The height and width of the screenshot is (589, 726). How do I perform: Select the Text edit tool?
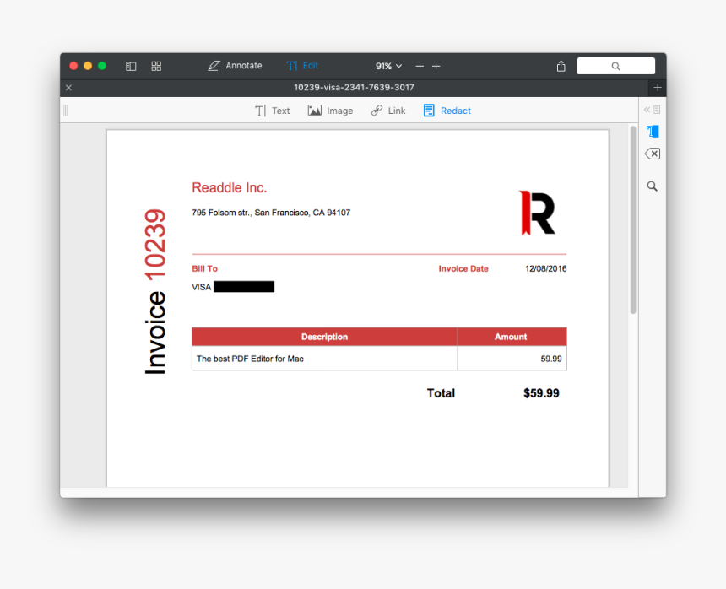click(272, 111)
